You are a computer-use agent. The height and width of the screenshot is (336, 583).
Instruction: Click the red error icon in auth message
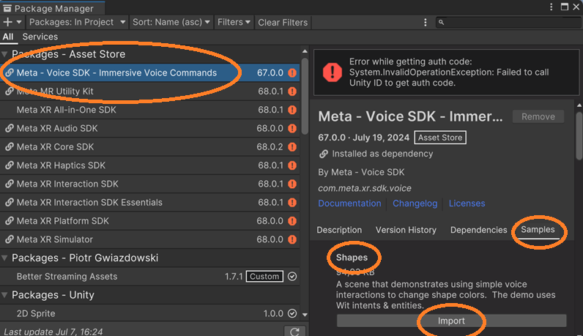[x=333, y=72]
